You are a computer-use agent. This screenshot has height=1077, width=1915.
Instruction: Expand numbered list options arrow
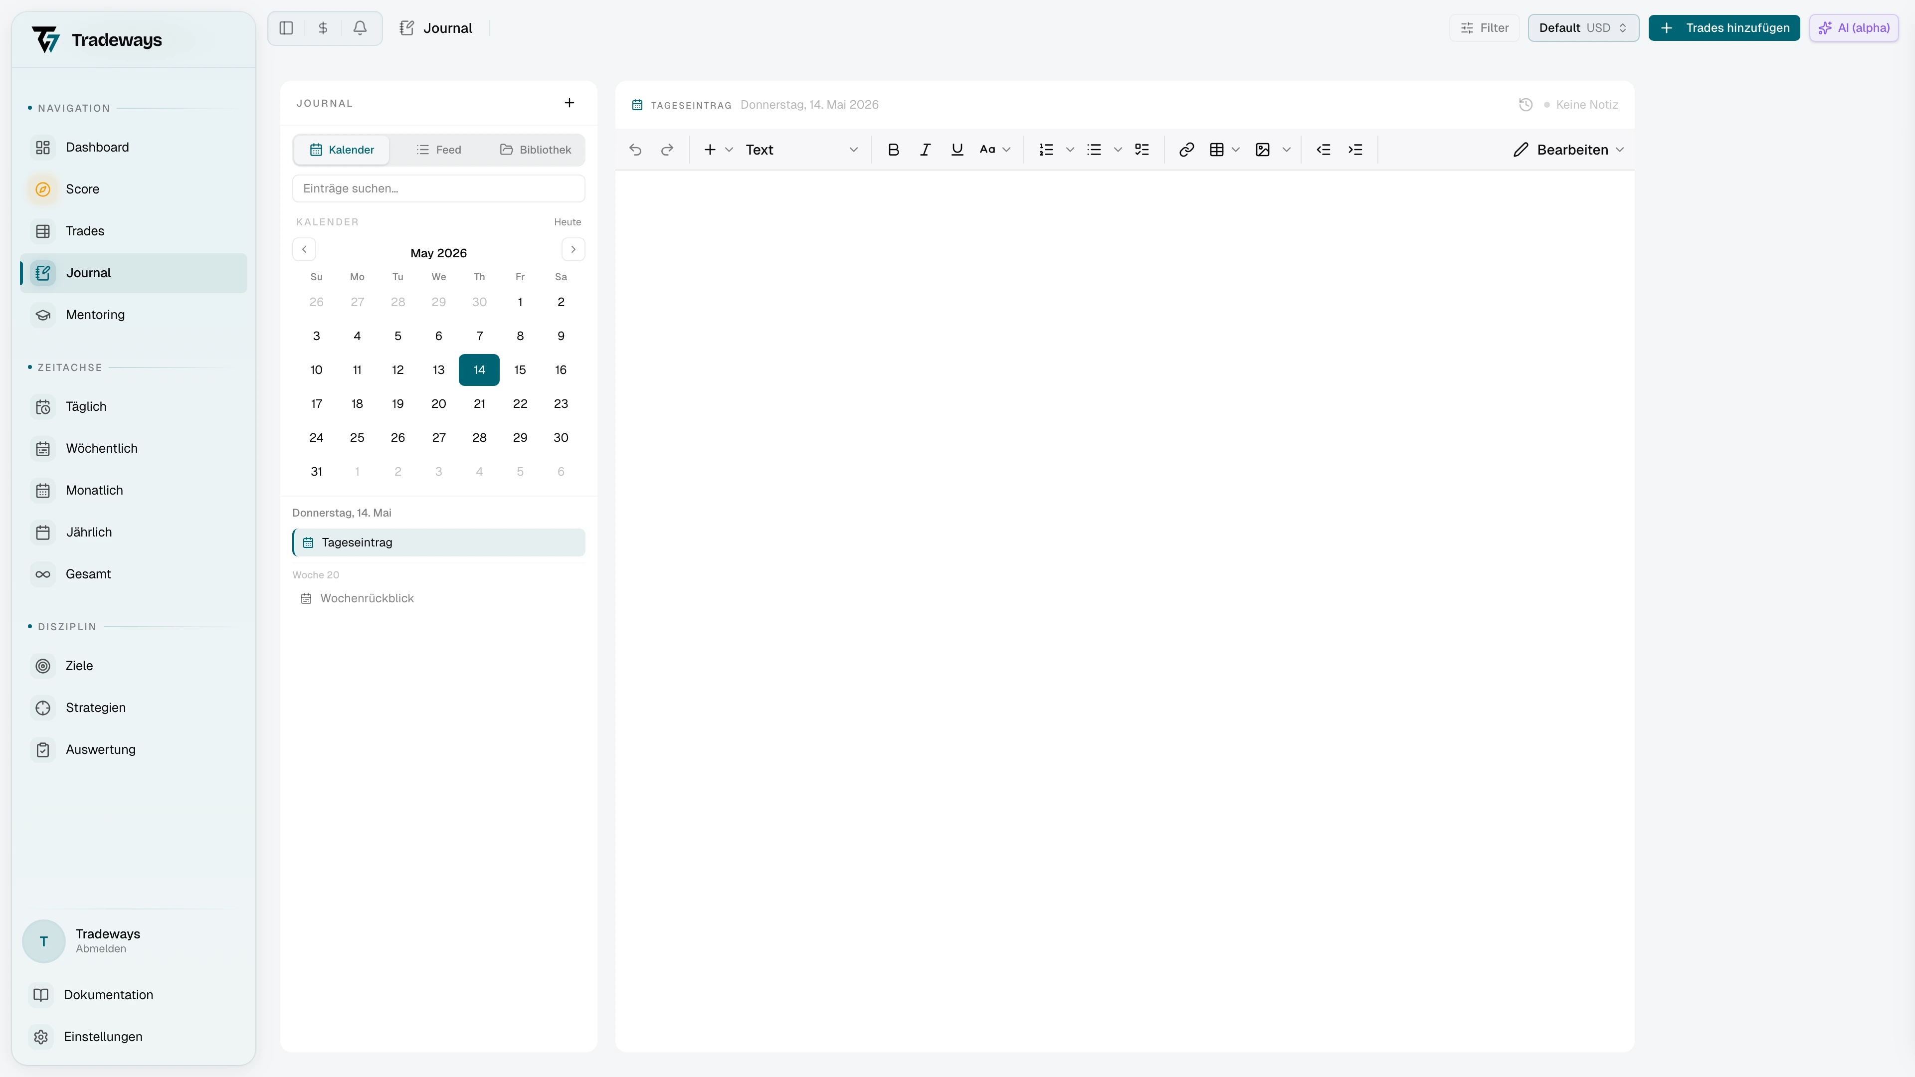tap(1070, 150)
